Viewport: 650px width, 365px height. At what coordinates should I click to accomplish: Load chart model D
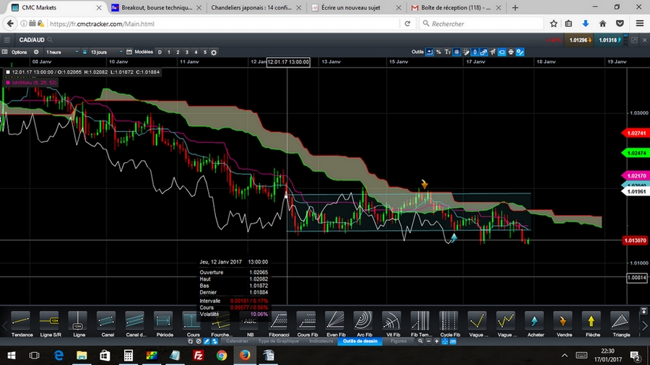click(160, 52)
